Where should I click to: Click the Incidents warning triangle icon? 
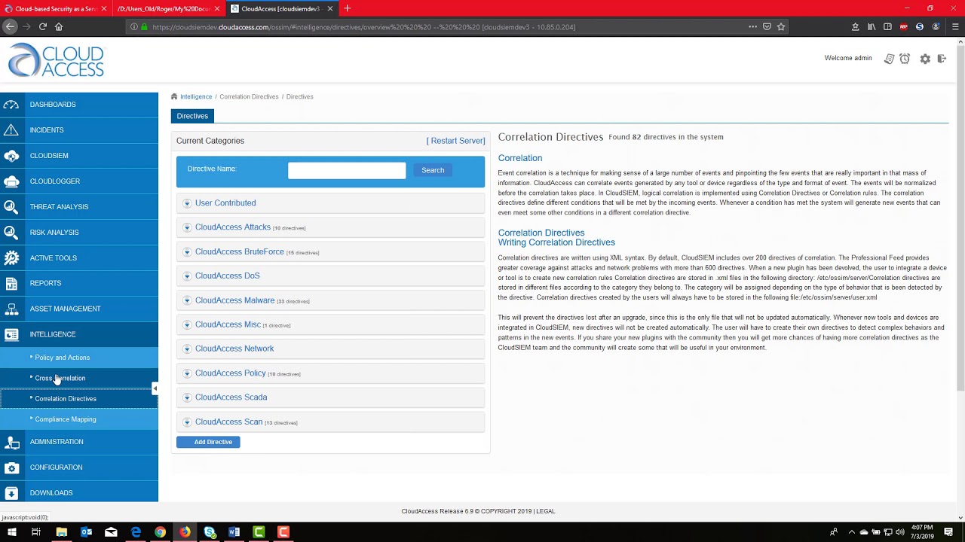[11, 130]
